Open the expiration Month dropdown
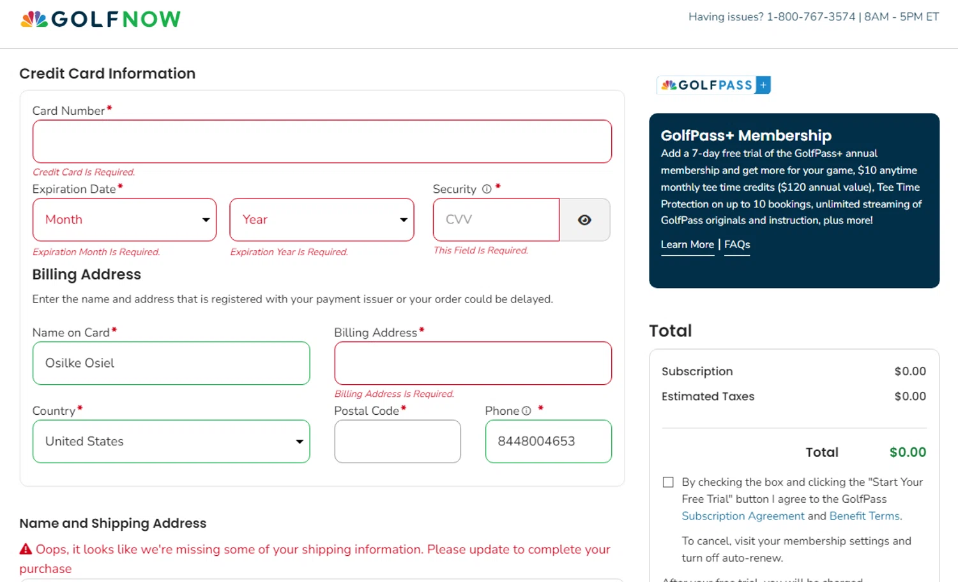 pyautogui.click(x=125, y=220)
